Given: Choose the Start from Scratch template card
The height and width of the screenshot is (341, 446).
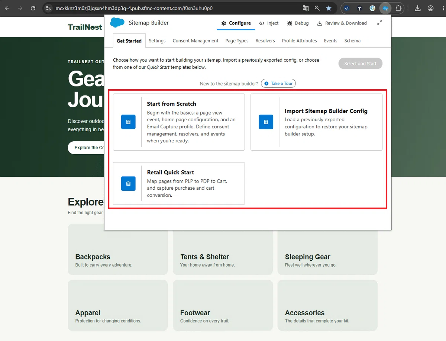Looking at the screenshot, I should 179,122.
